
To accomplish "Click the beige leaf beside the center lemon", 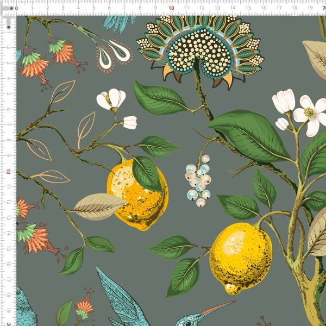I will [x=99, y=206].
